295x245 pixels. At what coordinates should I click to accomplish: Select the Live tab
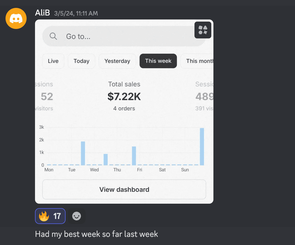point(53,61)
